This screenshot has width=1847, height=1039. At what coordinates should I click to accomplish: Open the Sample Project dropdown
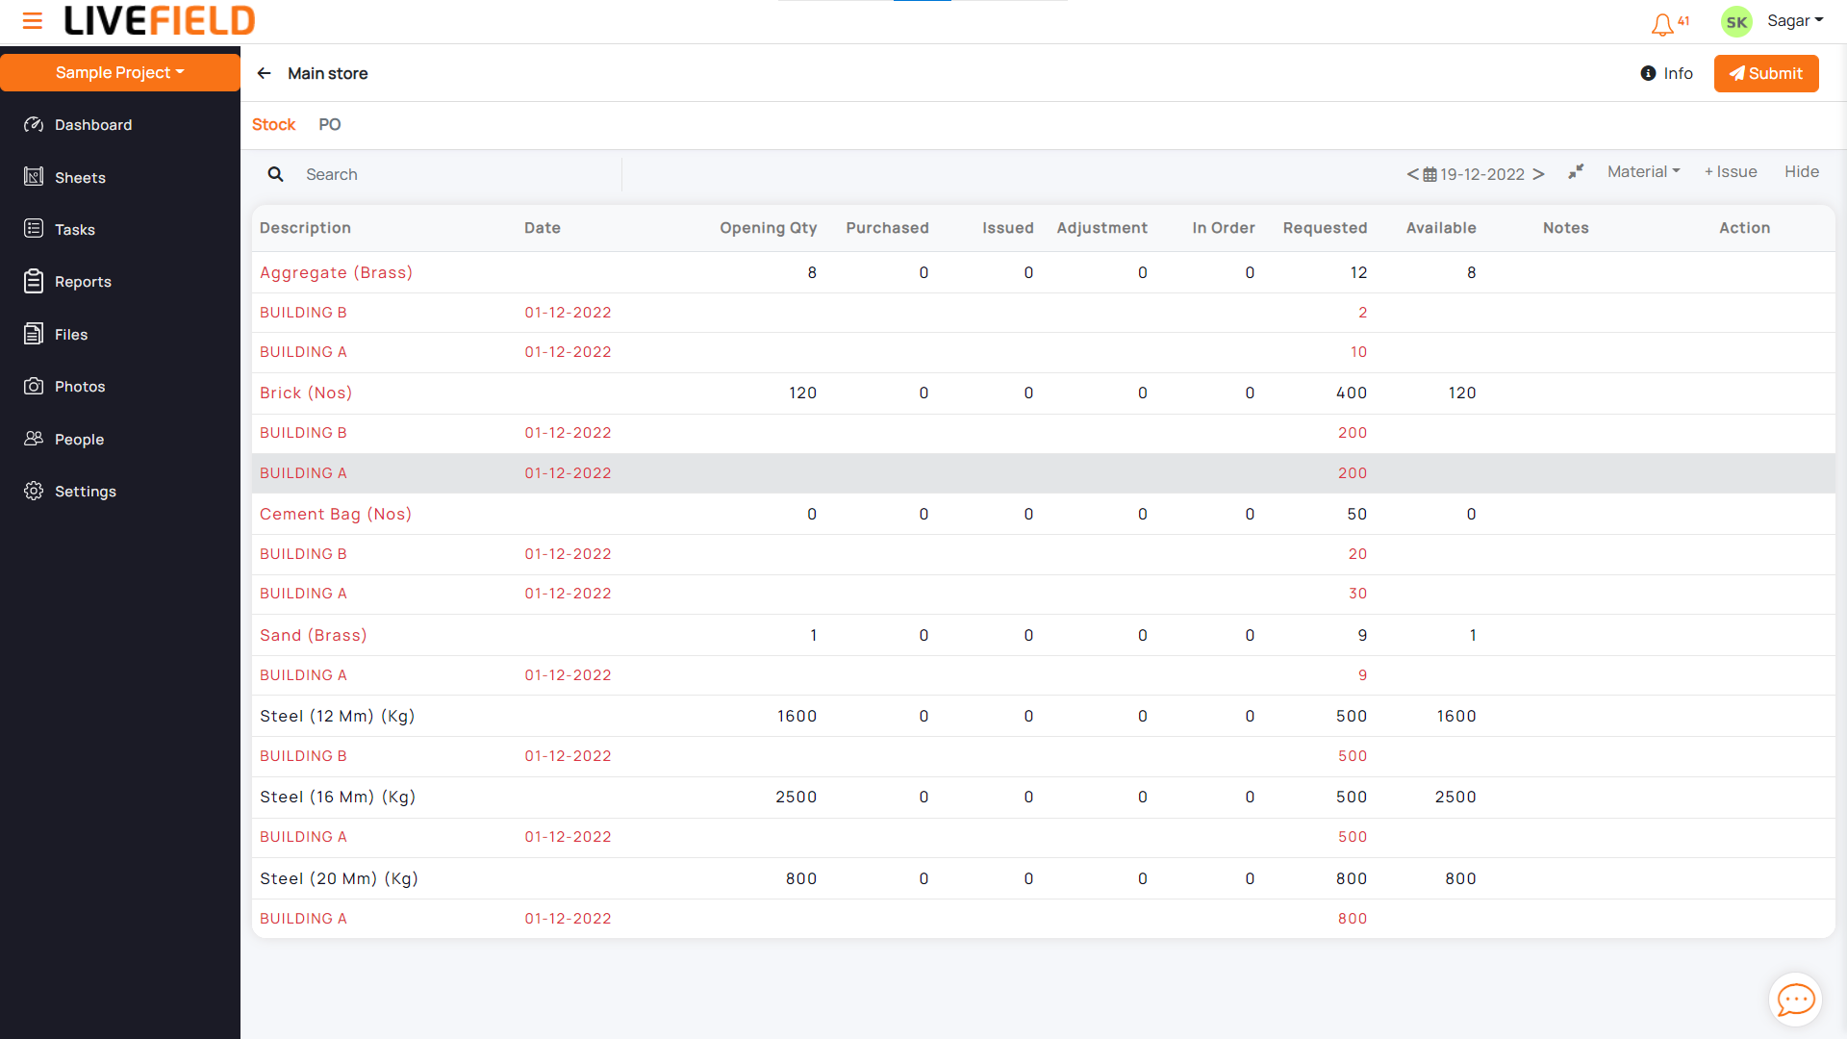117,72
